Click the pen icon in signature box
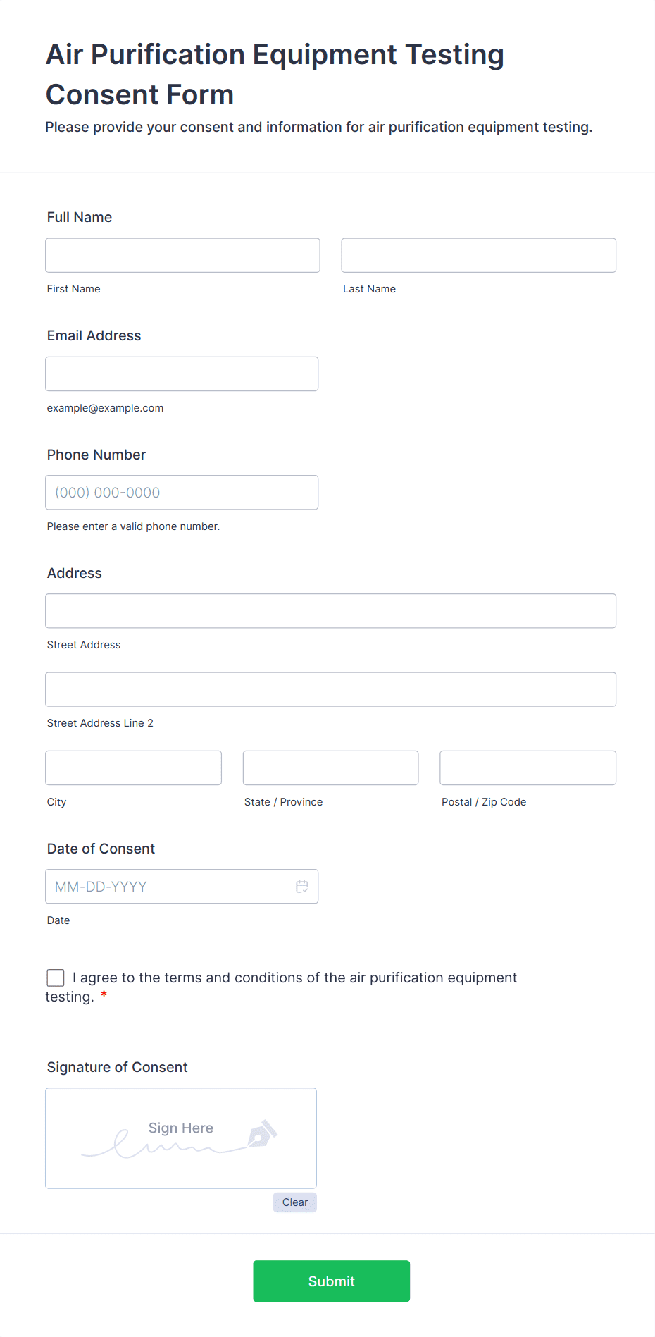 click(x=262, y=1133)
